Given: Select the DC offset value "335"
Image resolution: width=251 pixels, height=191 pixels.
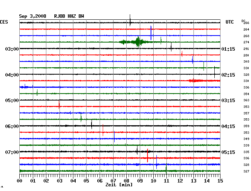Looking at the screenshot, I should 246,152.
